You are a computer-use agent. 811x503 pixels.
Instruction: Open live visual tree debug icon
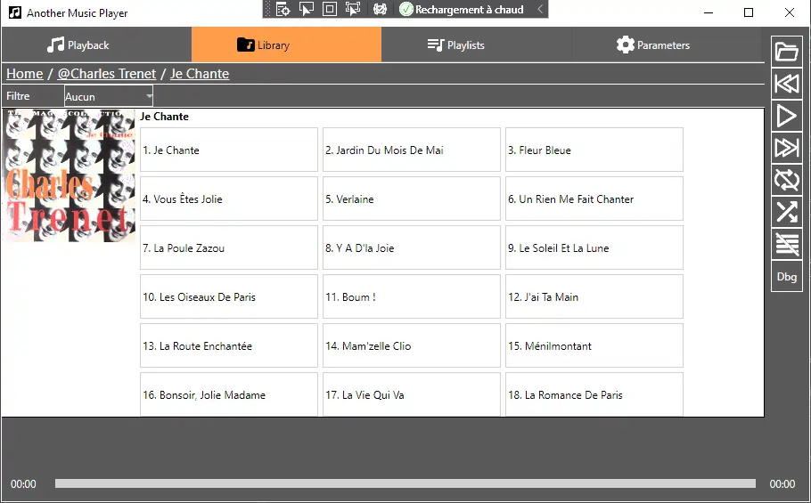283,9
